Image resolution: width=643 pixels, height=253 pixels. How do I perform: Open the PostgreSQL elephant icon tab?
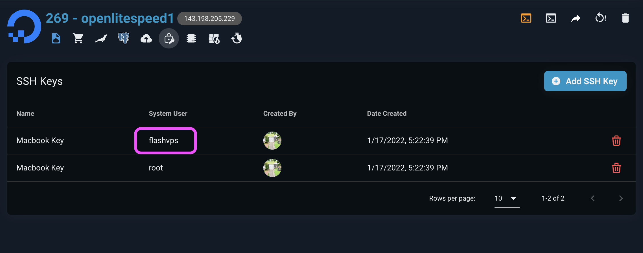(x=124, y=39)
